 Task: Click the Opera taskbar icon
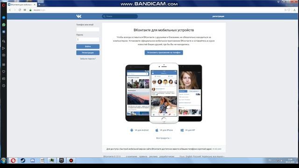point(13,161)
